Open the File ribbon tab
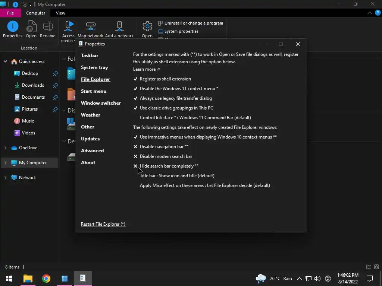 click(x=10, y=13)
